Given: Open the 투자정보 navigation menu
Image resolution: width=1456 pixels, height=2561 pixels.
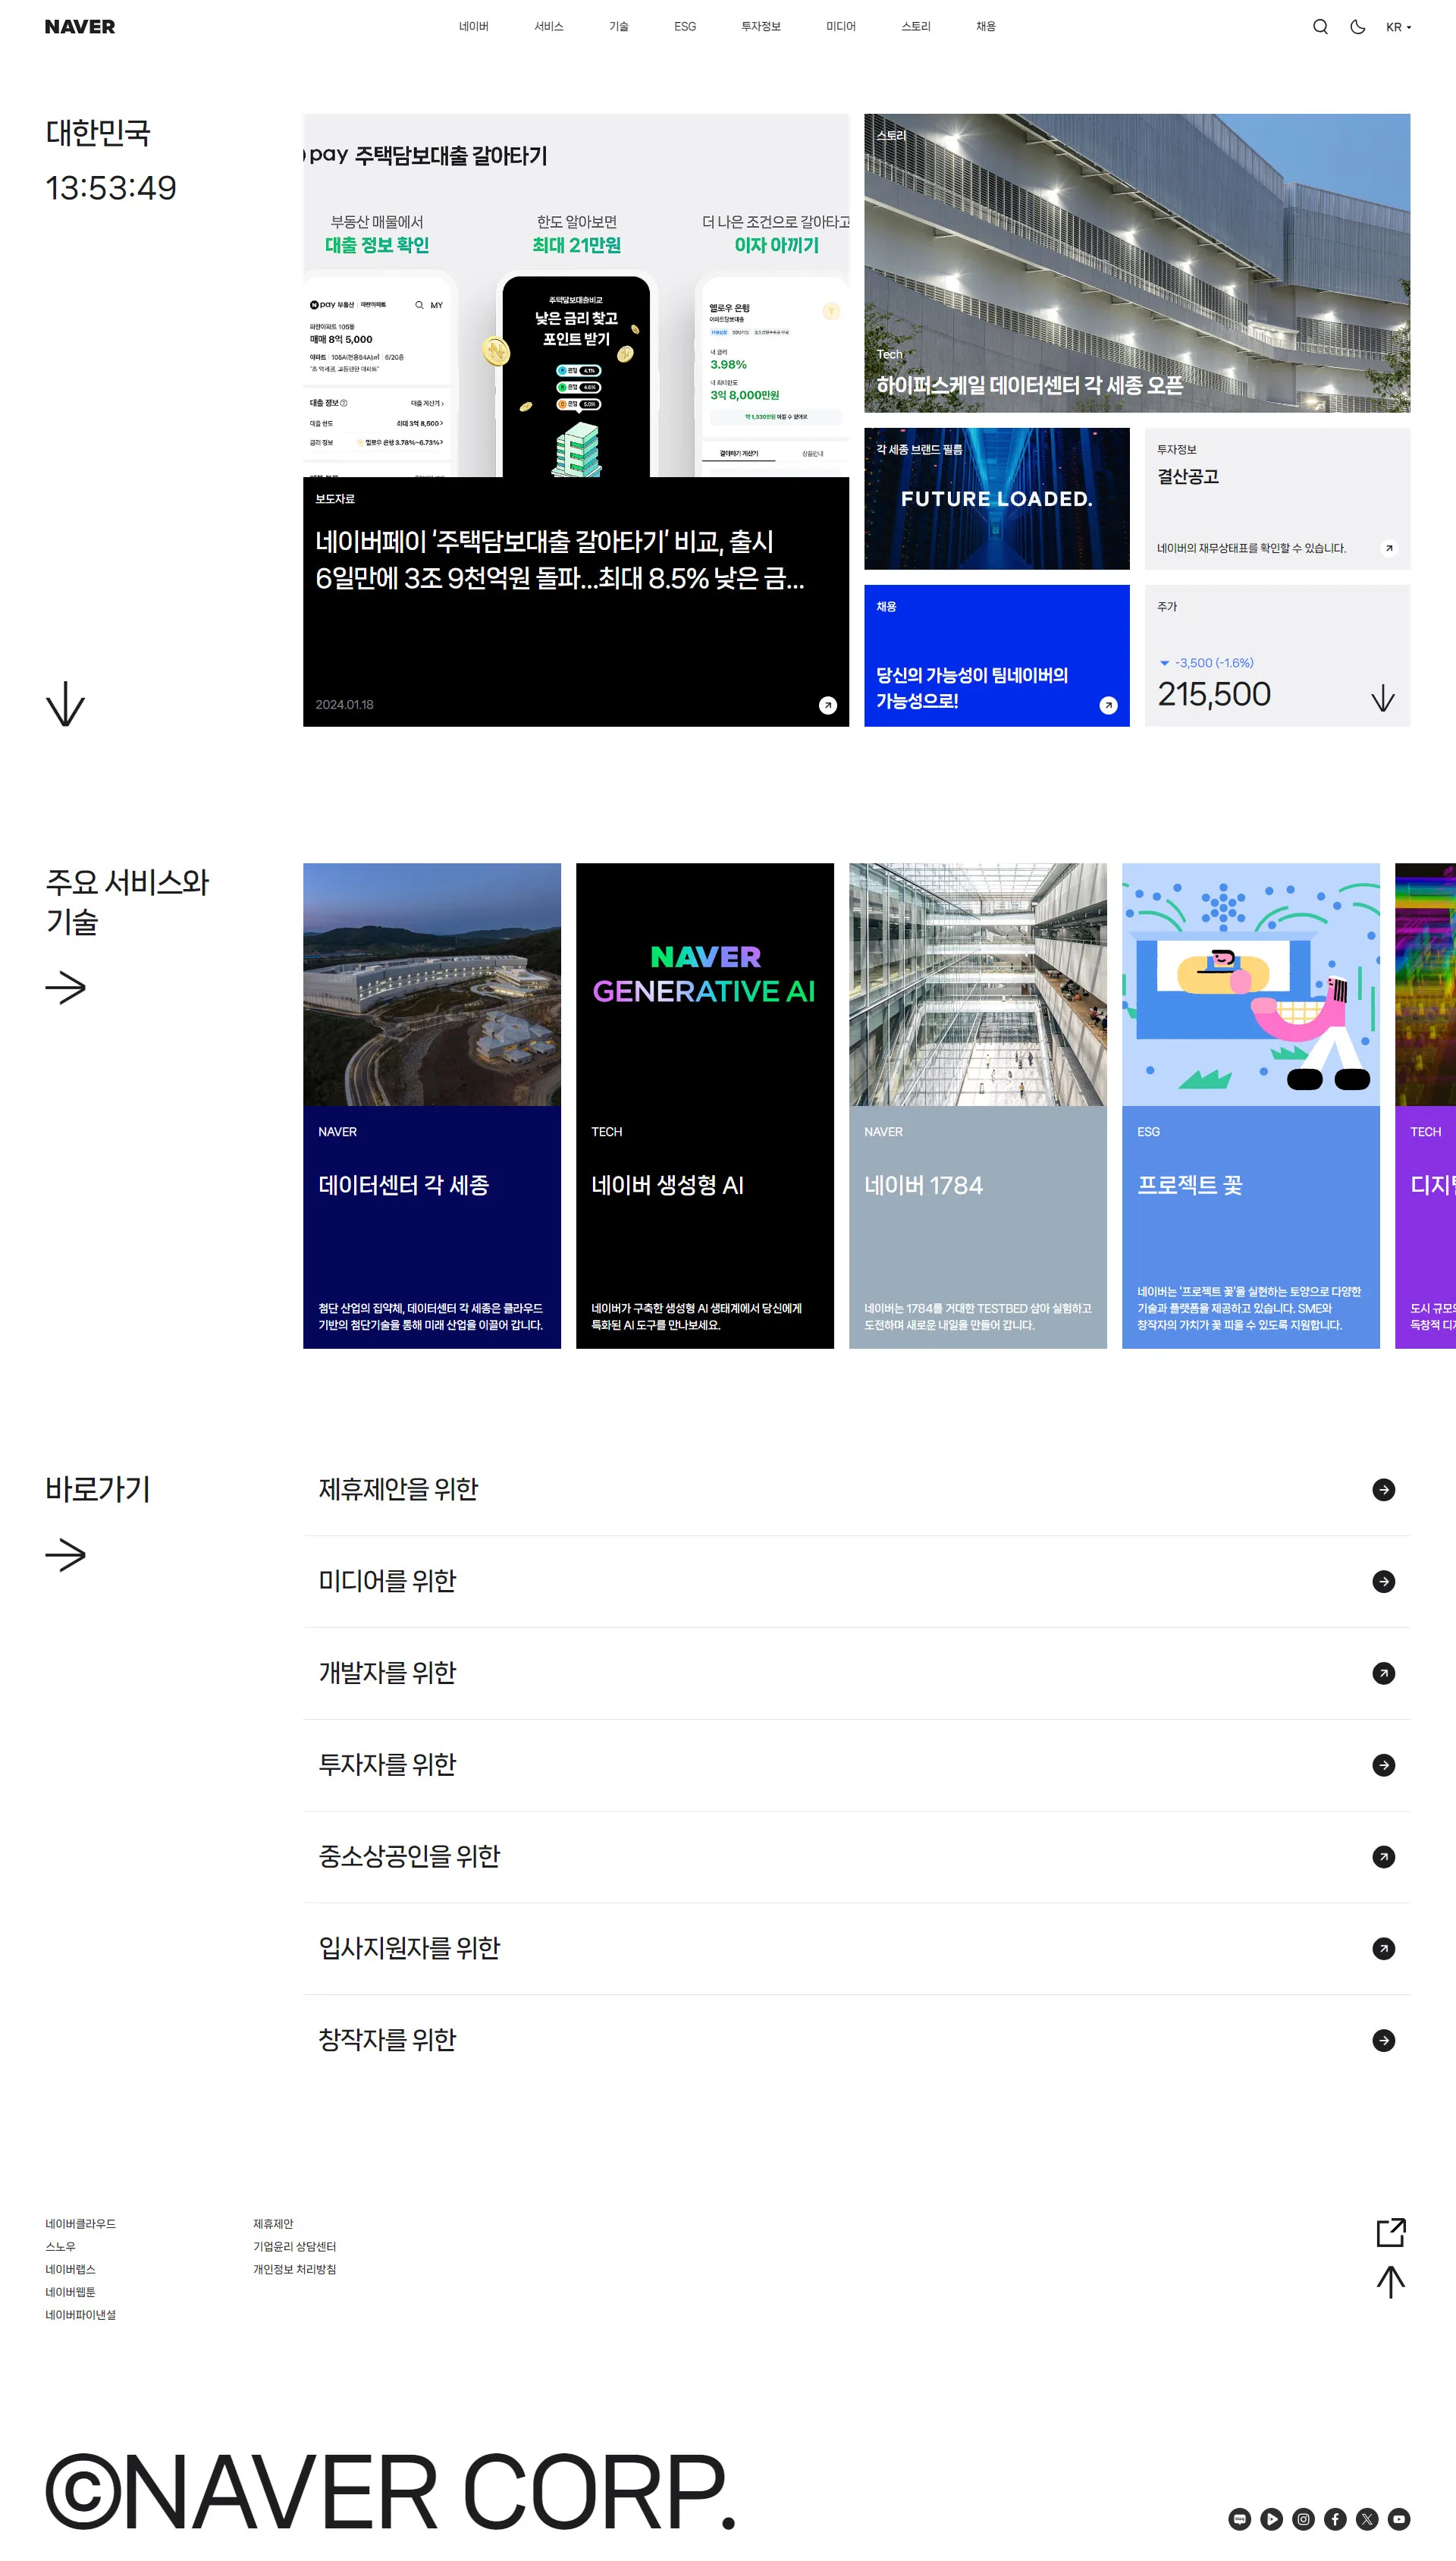Looking at the screenshot, I should (761, 27).
